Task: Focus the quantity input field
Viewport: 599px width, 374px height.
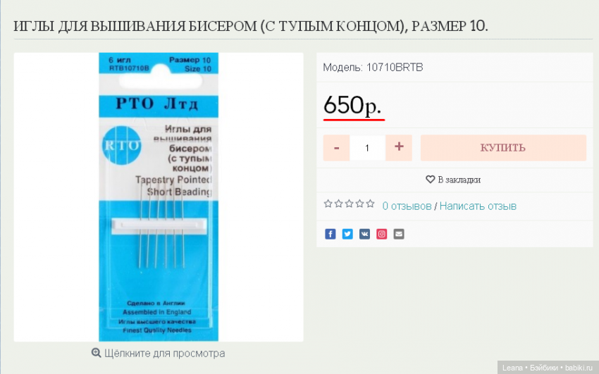Action: 367,148
